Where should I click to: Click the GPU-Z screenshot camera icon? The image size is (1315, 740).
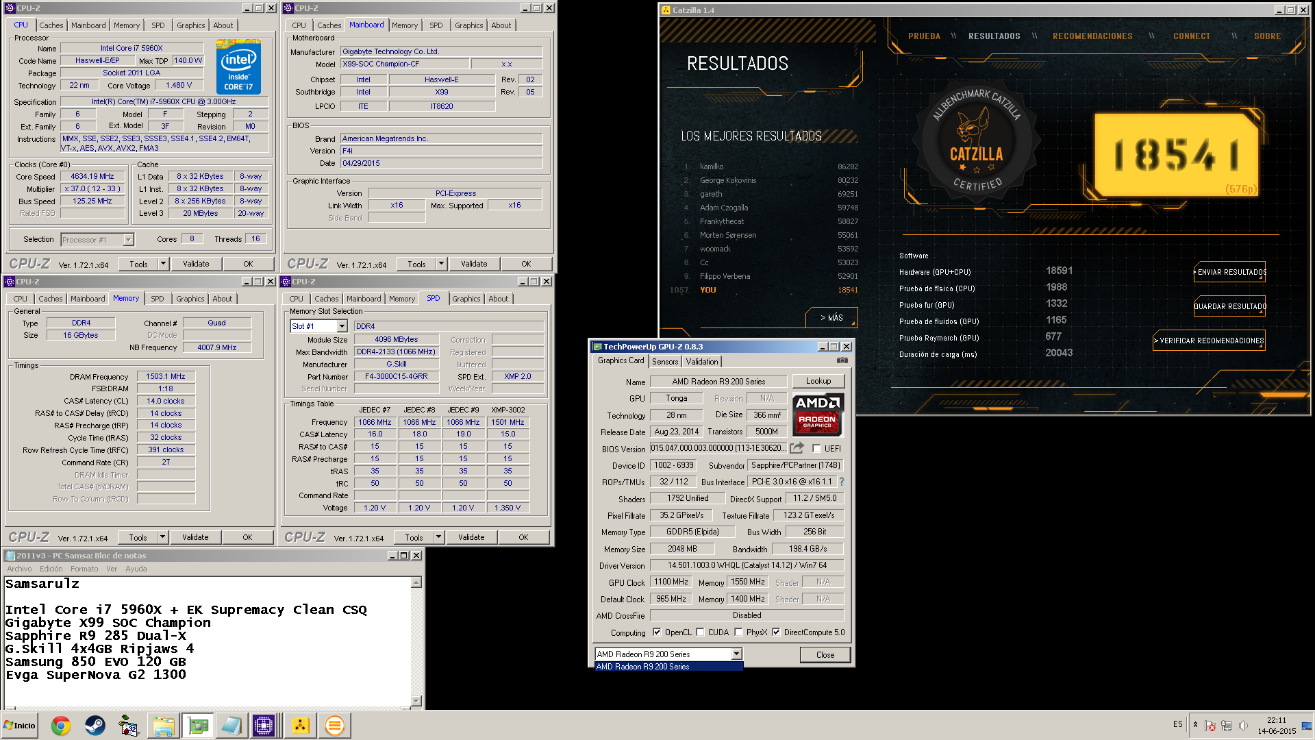tap(842, 360)
